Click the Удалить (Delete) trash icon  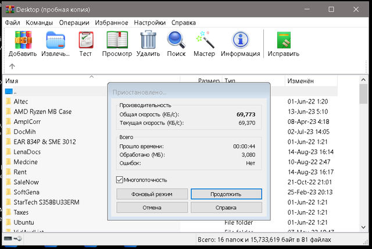(x=148, y=40)
